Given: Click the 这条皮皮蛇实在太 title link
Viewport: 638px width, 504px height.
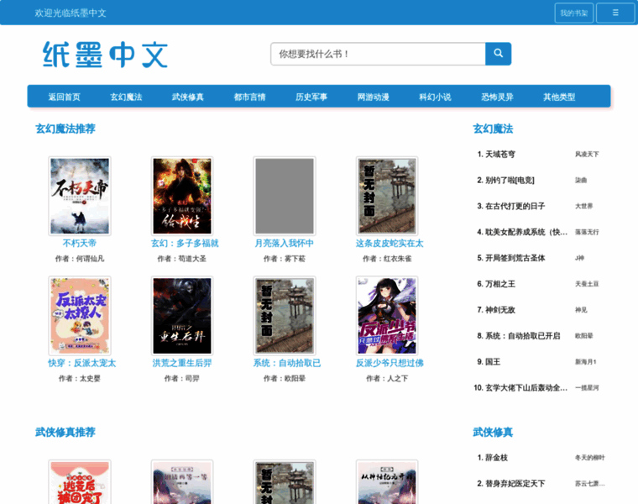Looking at the screenshot, I should (390, 243).
